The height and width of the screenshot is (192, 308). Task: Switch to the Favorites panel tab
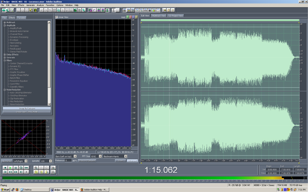tap(21, 18)
